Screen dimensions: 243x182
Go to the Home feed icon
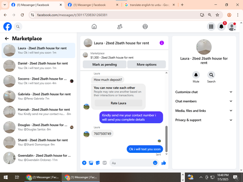(x=94, y=26)
